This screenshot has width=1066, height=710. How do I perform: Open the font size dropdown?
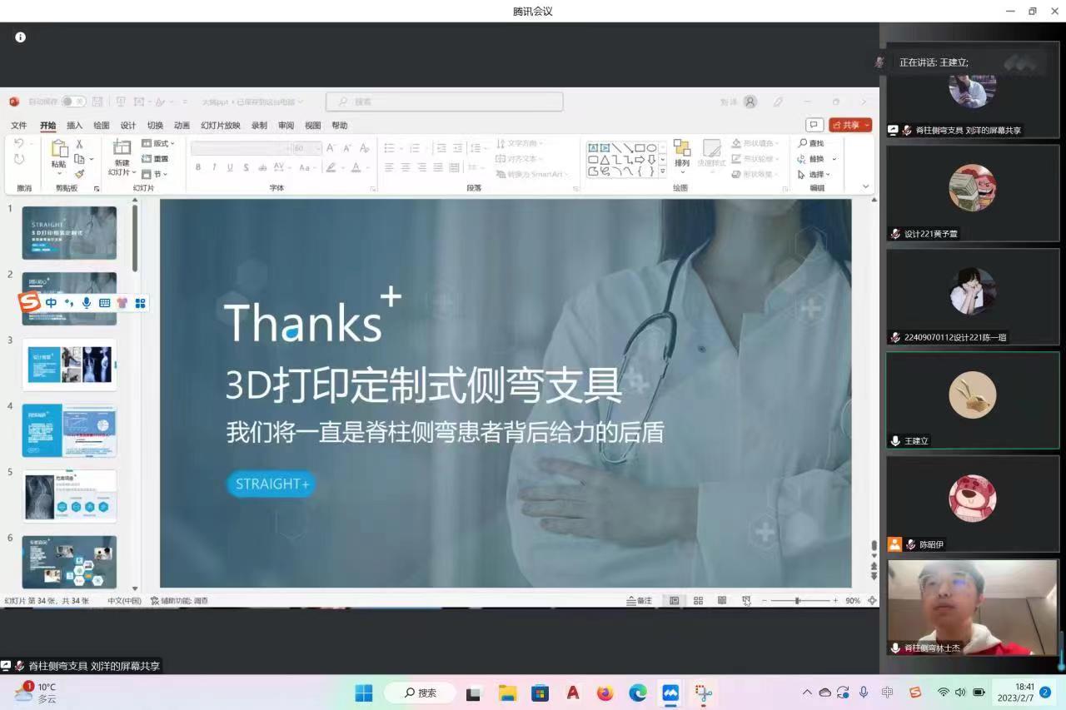[319, 148]
